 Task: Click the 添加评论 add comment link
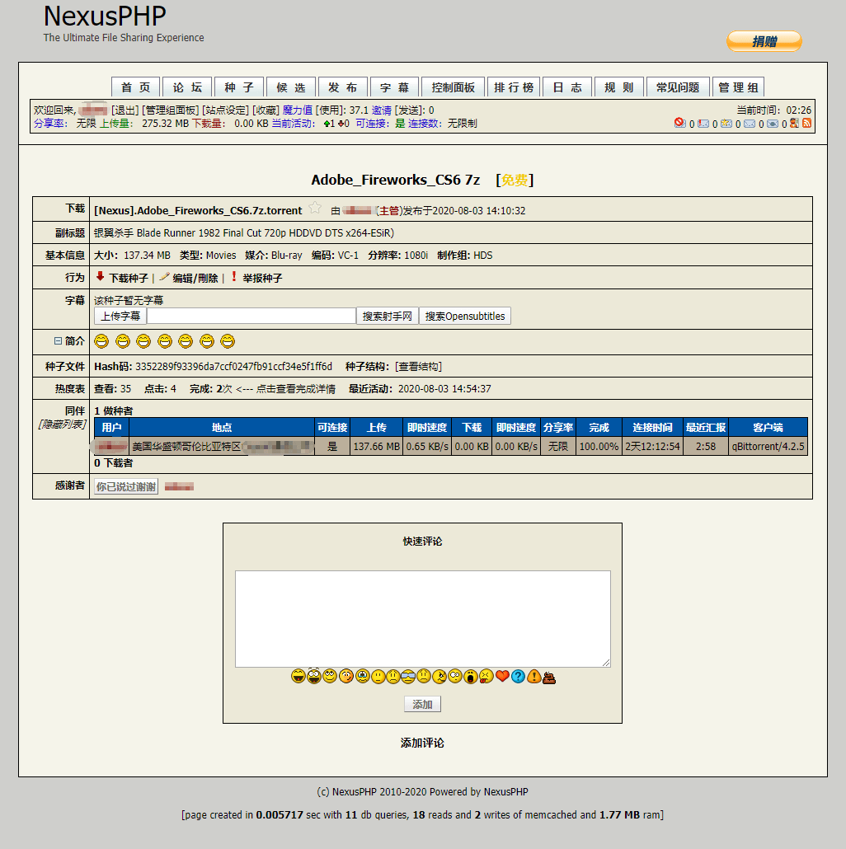422,743
